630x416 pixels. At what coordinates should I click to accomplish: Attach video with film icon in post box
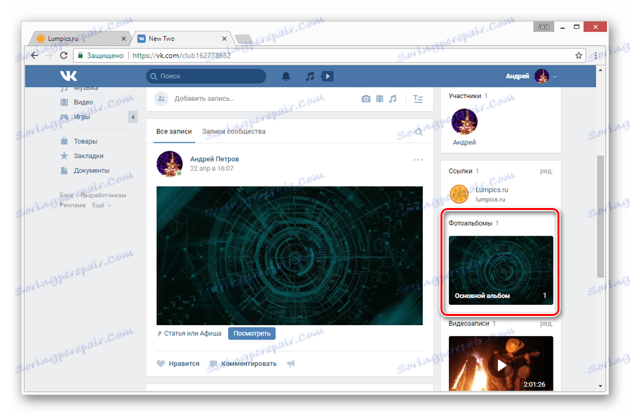[380, 99]
